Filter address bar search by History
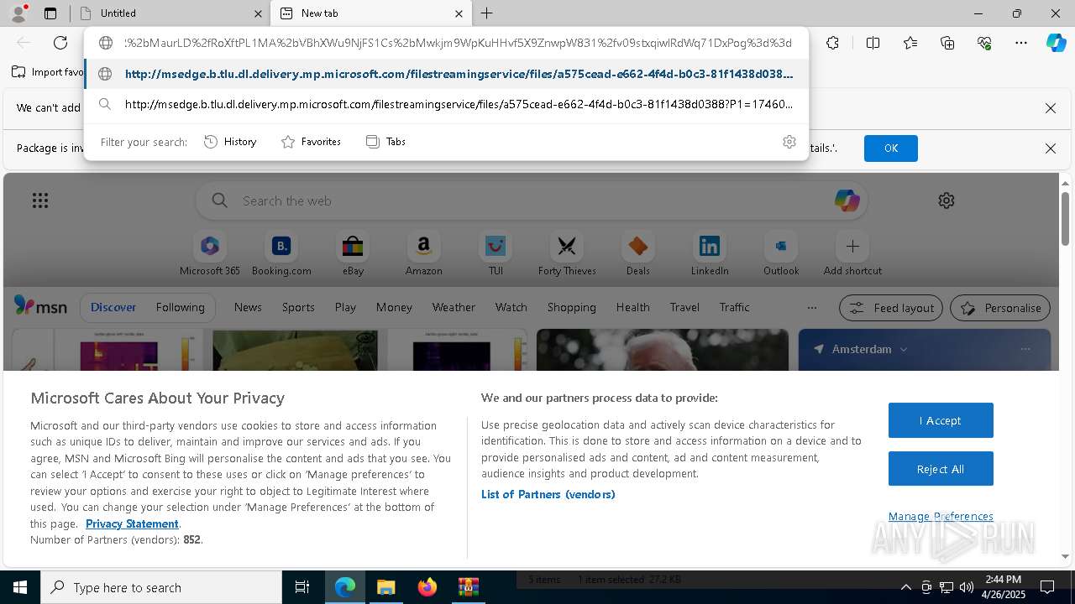Image resolution: width=1075 pixels, height=604 pixels. pyautogui.click(x=230, y=142)
